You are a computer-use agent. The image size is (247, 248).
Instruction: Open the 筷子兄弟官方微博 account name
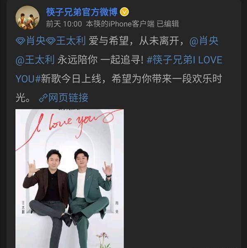tap(82, 12)
